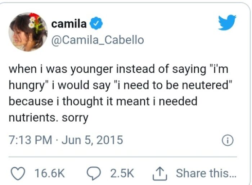Viewport: 252px width, 185px height.
Task: Click the Jun 5, 2015 date
Action: pyautogui.click(x=92, y=140)
